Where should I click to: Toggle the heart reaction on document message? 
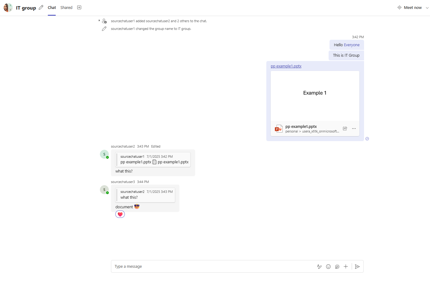[120, 214]
